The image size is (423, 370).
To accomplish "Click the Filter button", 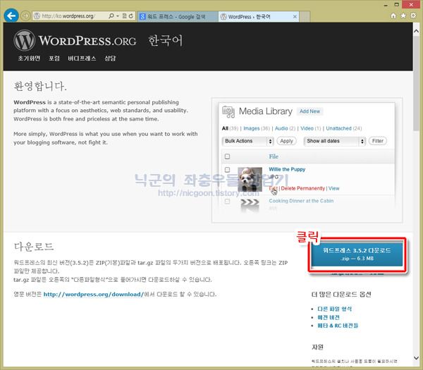I will click(378, 141).
